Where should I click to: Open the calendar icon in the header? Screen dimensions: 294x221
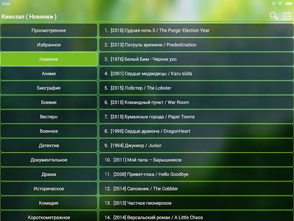(x=287, y=16)
